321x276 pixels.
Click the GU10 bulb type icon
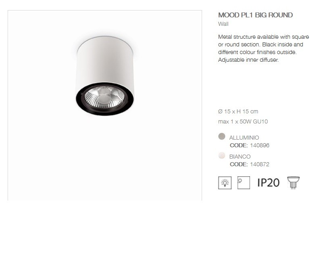tap(293, 182)
